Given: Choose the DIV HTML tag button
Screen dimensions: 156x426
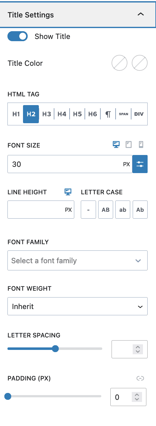Looking at the screenshot, I should 139,114.
